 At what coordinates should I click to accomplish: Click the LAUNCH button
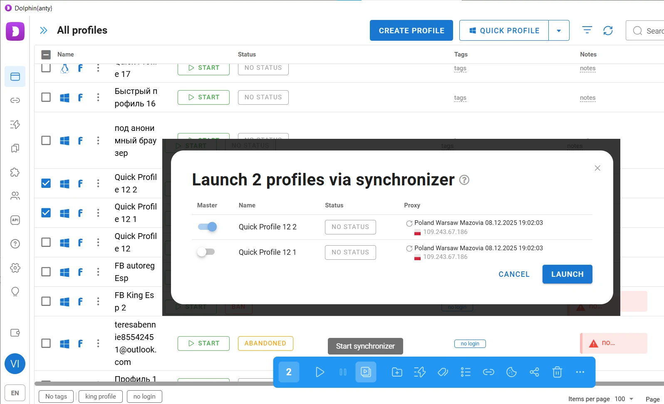click(567, 274)
